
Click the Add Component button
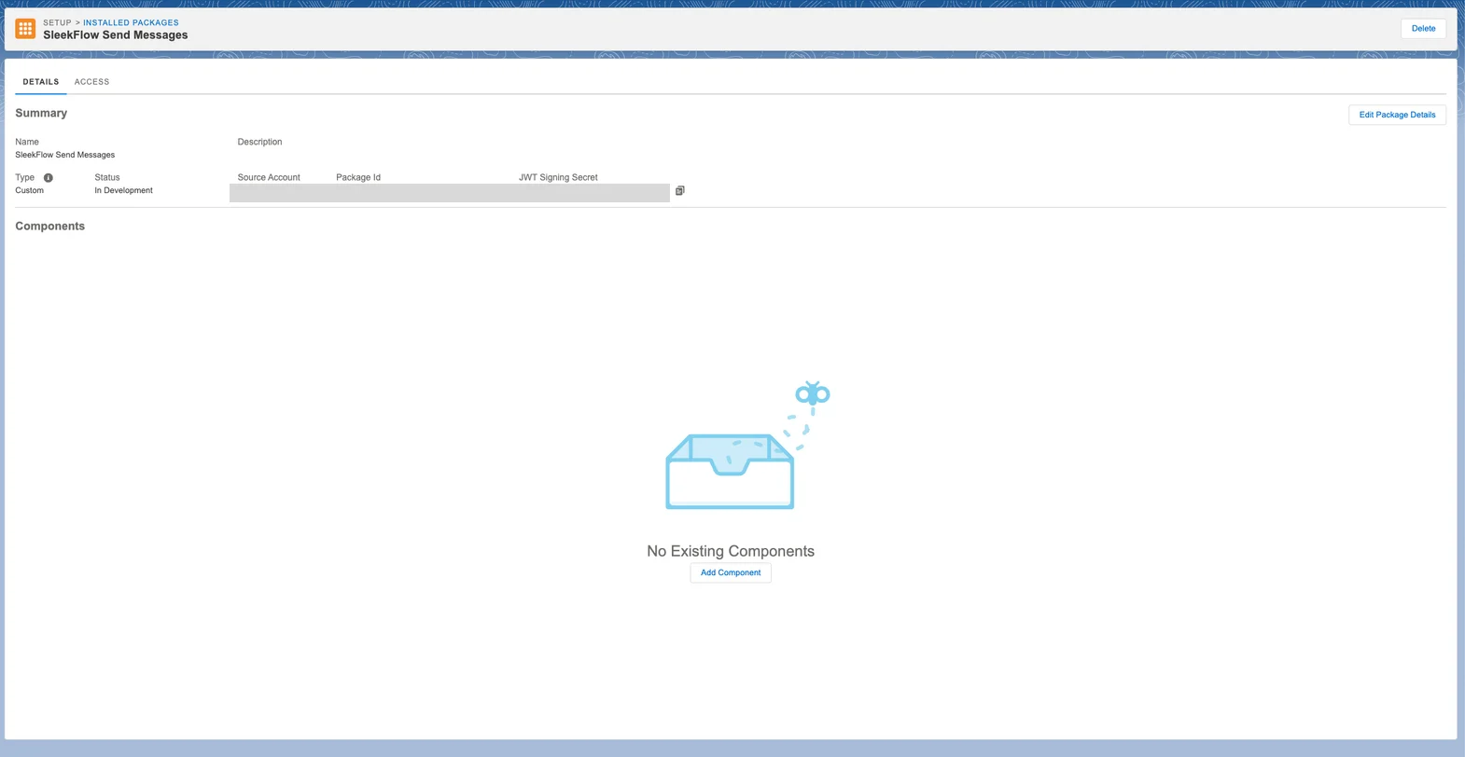point(731,572)
